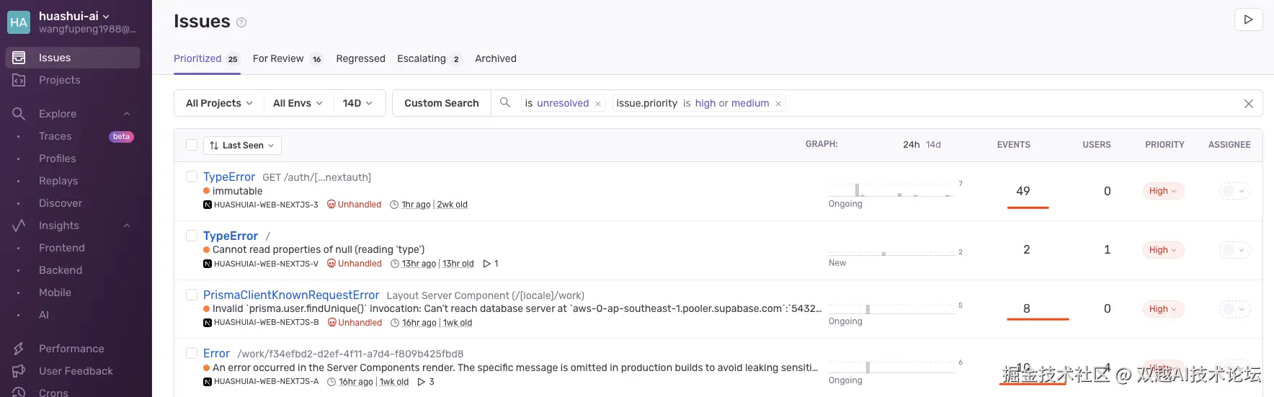Open the All Projects dropdown

pos(219,103)
